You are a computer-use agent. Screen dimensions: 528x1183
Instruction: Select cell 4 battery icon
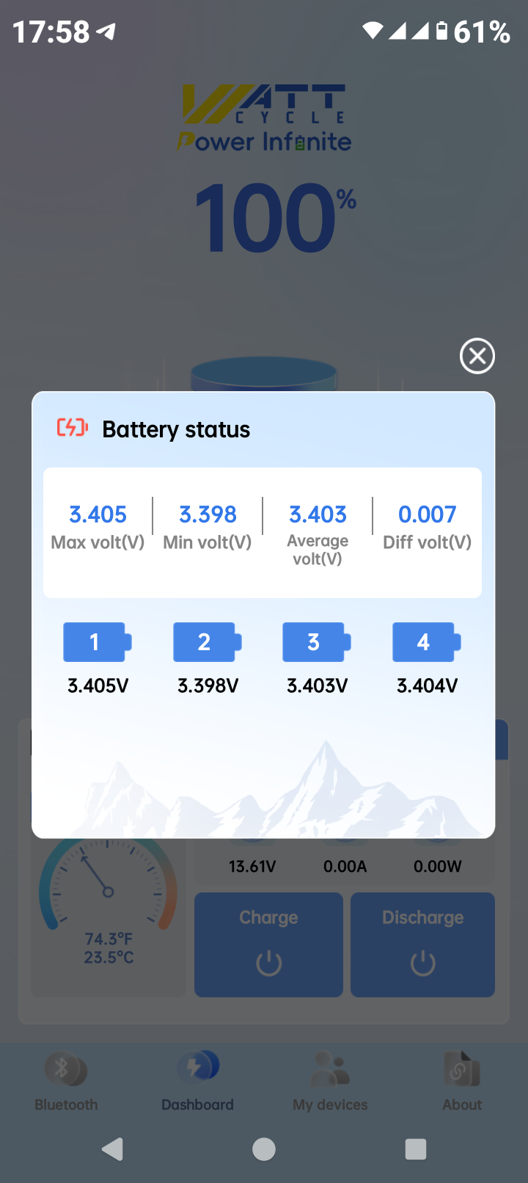tap(426, 642)
